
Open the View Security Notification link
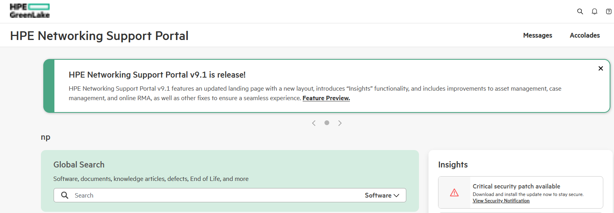tap(501, 201)
